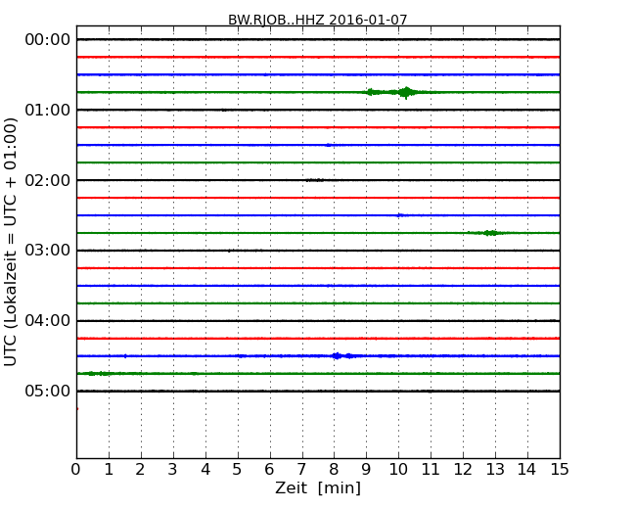Click x-axis tick label 1
This screenshot has width=636, height=509.
pos(109,470)
